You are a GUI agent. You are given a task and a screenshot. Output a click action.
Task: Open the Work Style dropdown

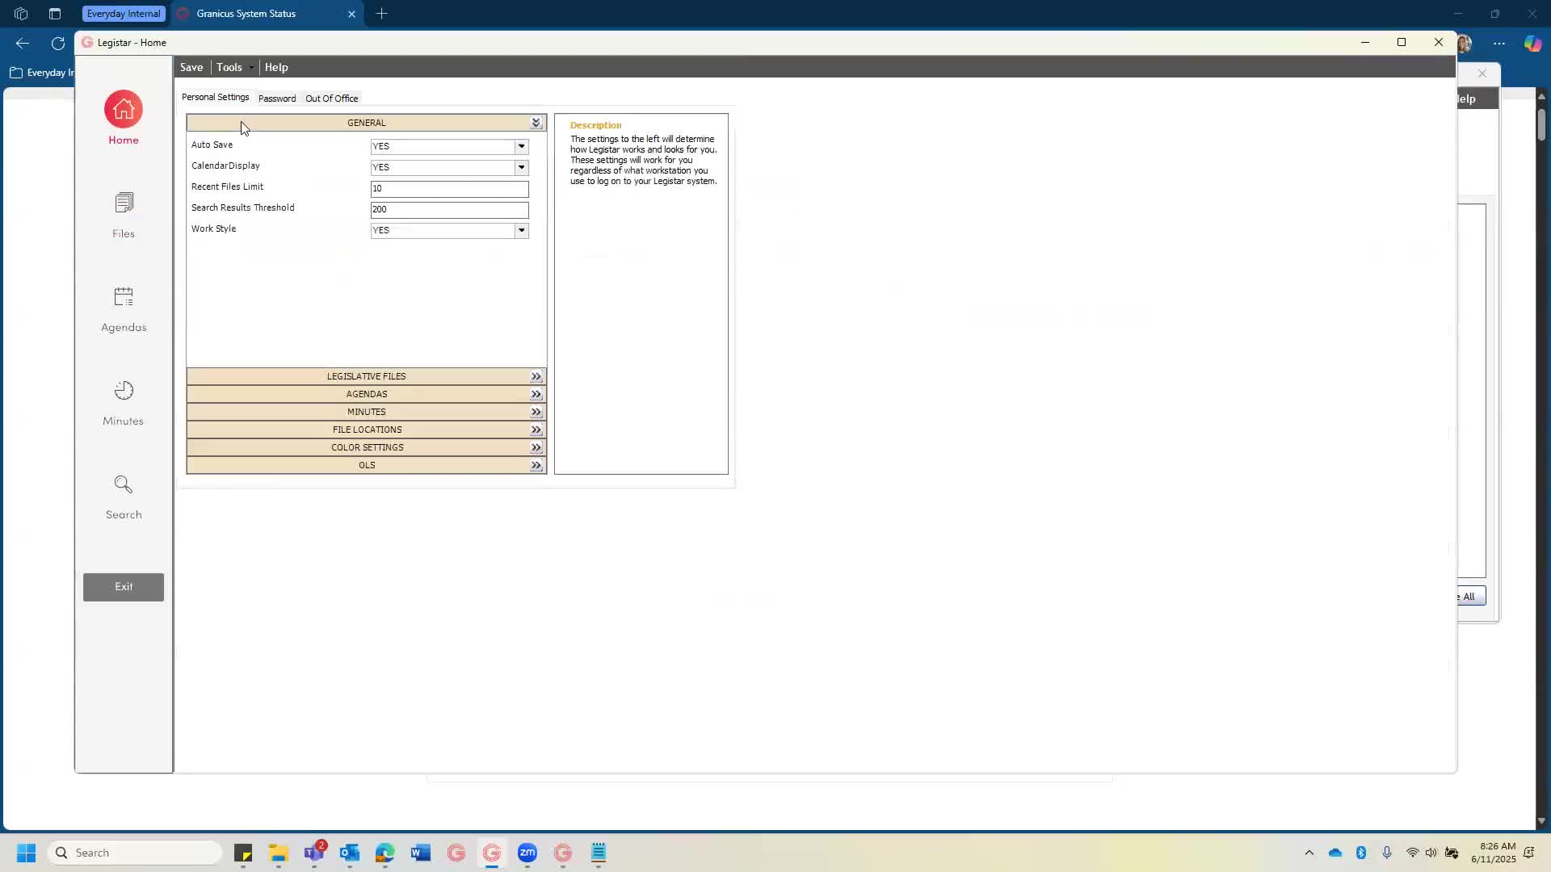coord(521,231)
